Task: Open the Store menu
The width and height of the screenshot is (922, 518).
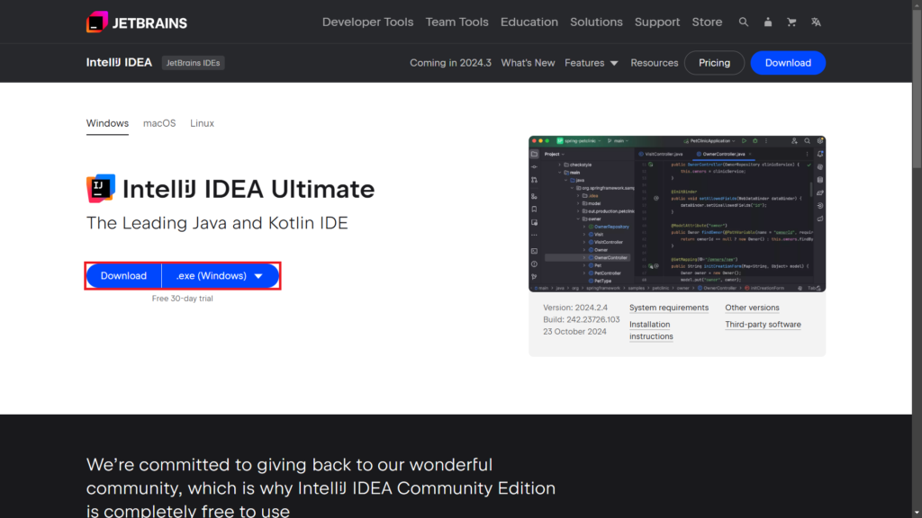Action: tap(707, 22)
